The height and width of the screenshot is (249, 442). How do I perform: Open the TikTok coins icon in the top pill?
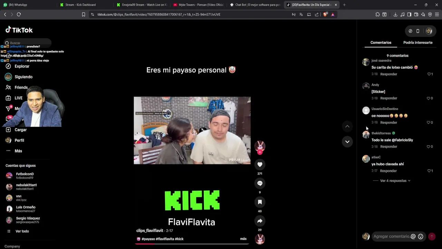(x=410, y=31)
